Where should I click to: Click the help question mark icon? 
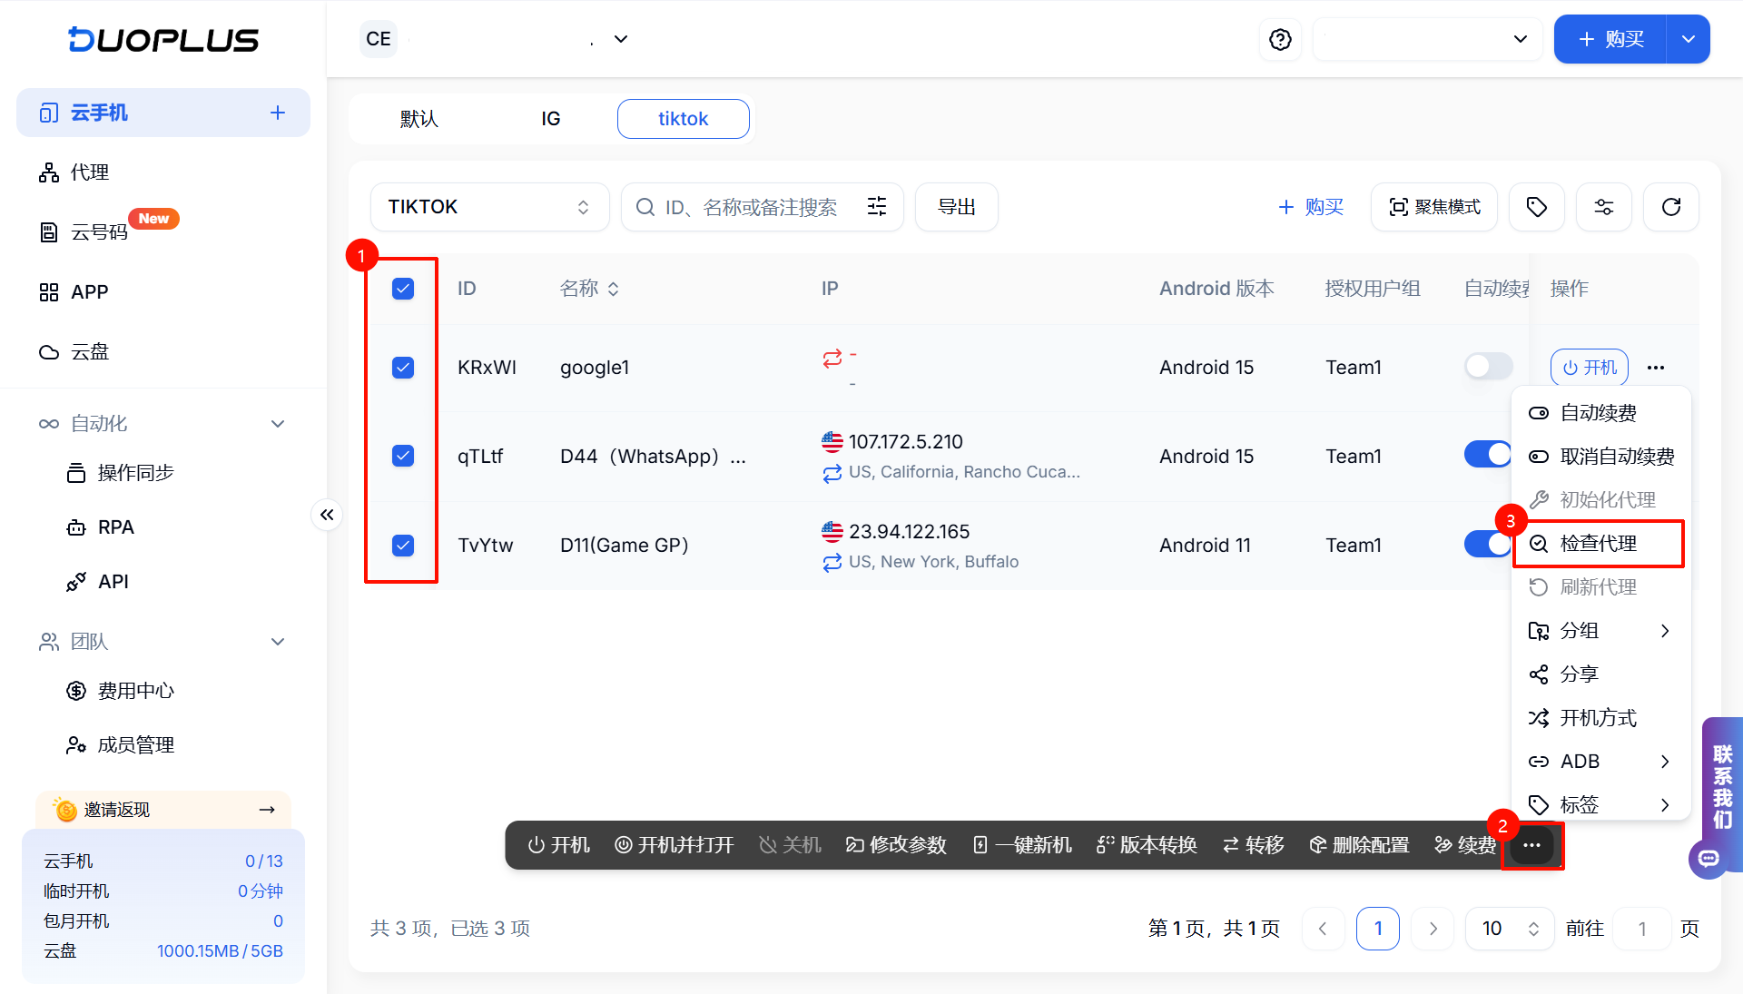coord(1280,39)
